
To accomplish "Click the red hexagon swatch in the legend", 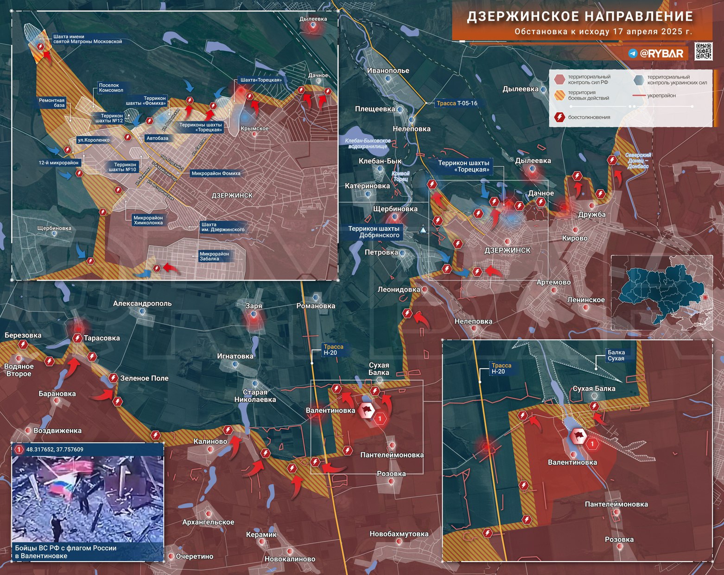I will click(560, 79).
